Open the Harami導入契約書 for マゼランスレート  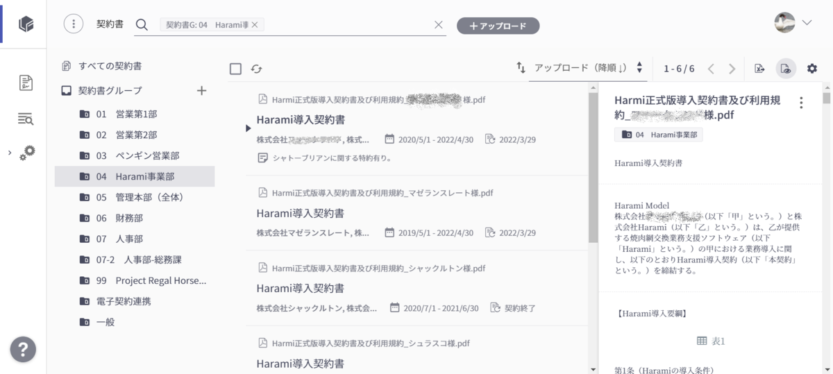click(301, 213)
